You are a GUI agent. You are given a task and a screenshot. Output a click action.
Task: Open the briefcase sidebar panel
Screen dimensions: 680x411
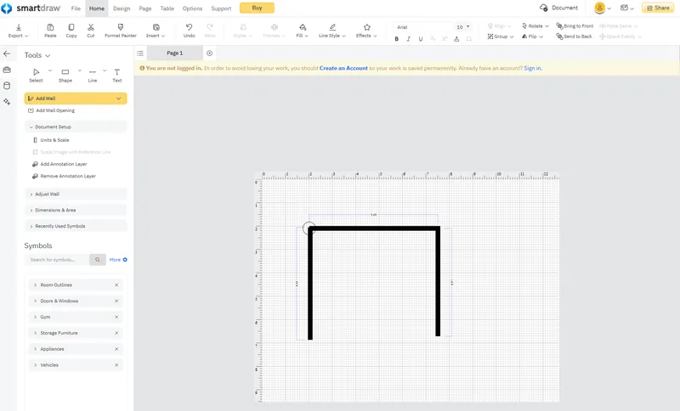[7, 70]
